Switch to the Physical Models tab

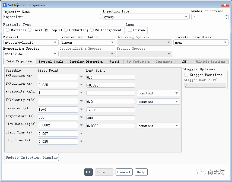coord(51,62)
